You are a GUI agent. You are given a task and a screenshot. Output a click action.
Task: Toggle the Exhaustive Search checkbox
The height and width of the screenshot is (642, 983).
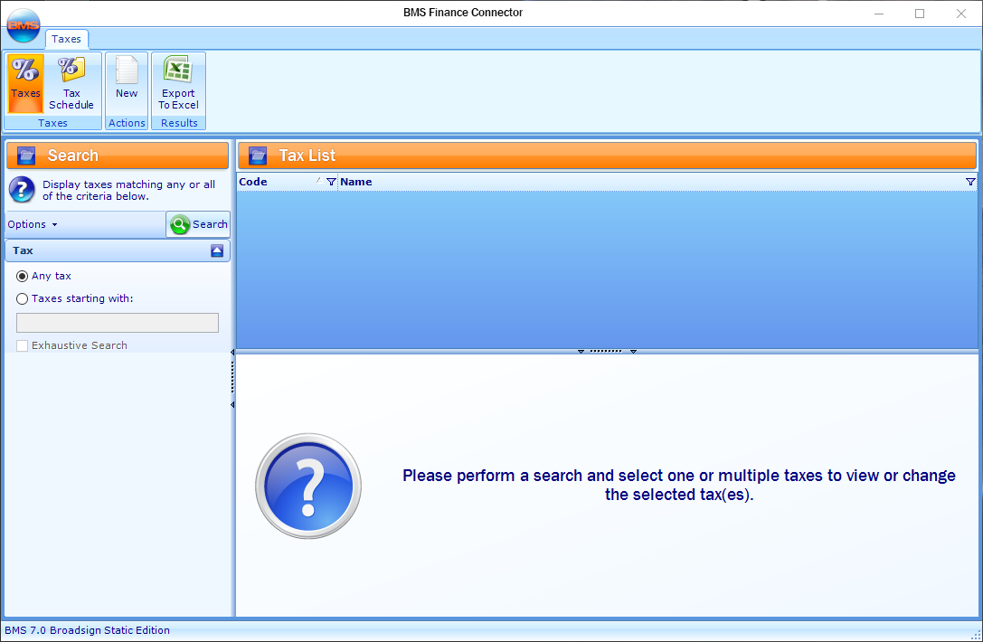tap(22, 345)
